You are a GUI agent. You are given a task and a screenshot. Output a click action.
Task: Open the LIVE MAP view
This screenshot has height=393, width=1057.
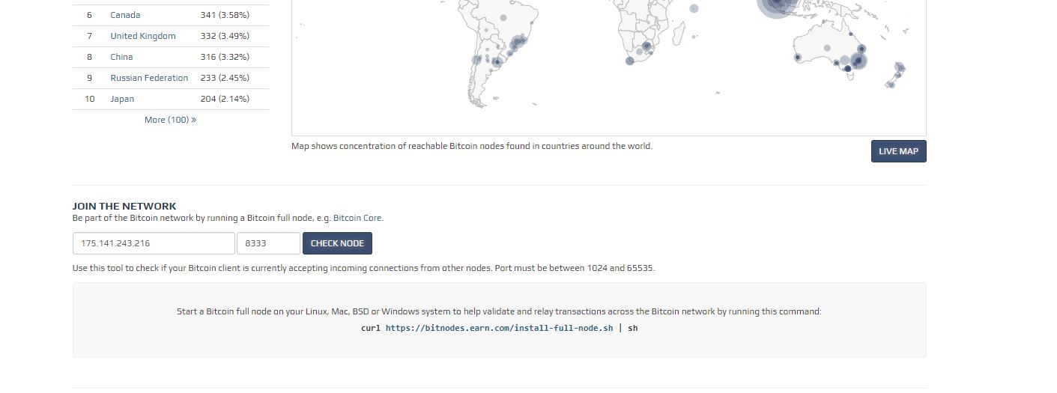point(898,151)
